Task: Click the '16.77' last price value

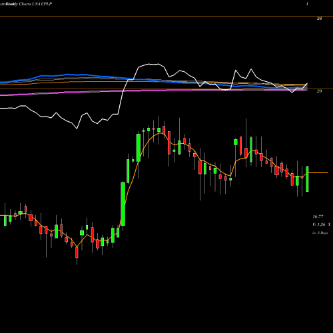Action: (318, 216)
